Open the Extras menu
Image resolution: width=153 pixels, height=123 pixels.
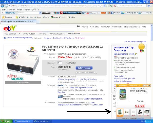point(34,10)
